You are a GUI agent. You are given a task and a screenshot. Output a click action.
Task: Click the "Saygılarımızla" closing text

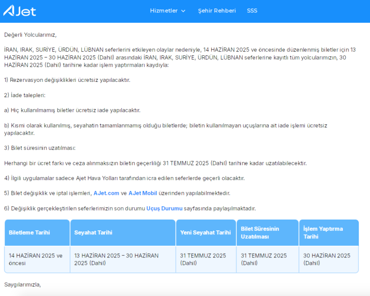[x=23, y=285]
